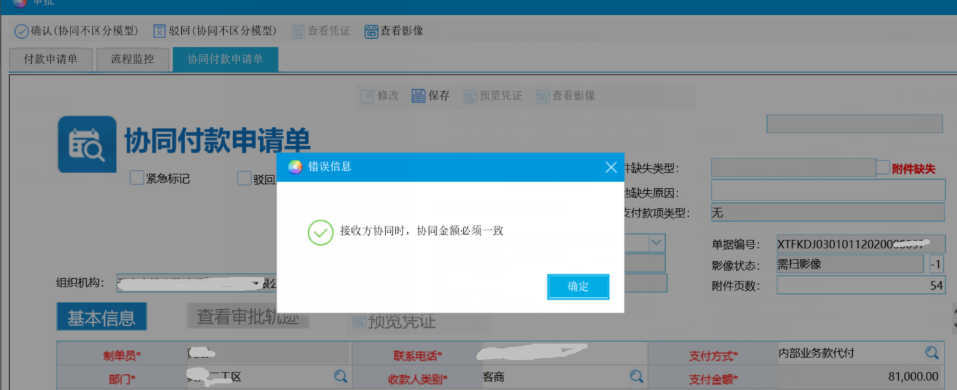Click the 保存 save icon
This screenshot has width=957, height=390.
419,96
